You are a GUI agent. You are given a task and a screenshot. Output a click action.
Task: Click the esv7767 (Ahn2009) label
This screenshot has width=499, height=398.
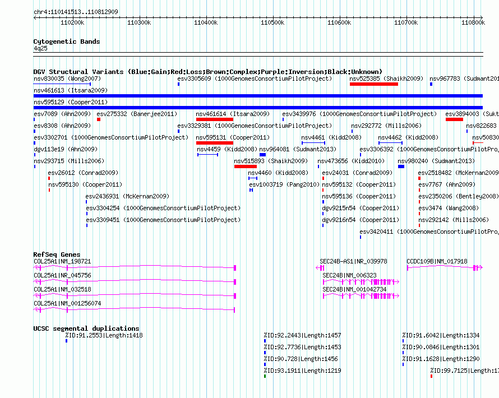point(447,184)
